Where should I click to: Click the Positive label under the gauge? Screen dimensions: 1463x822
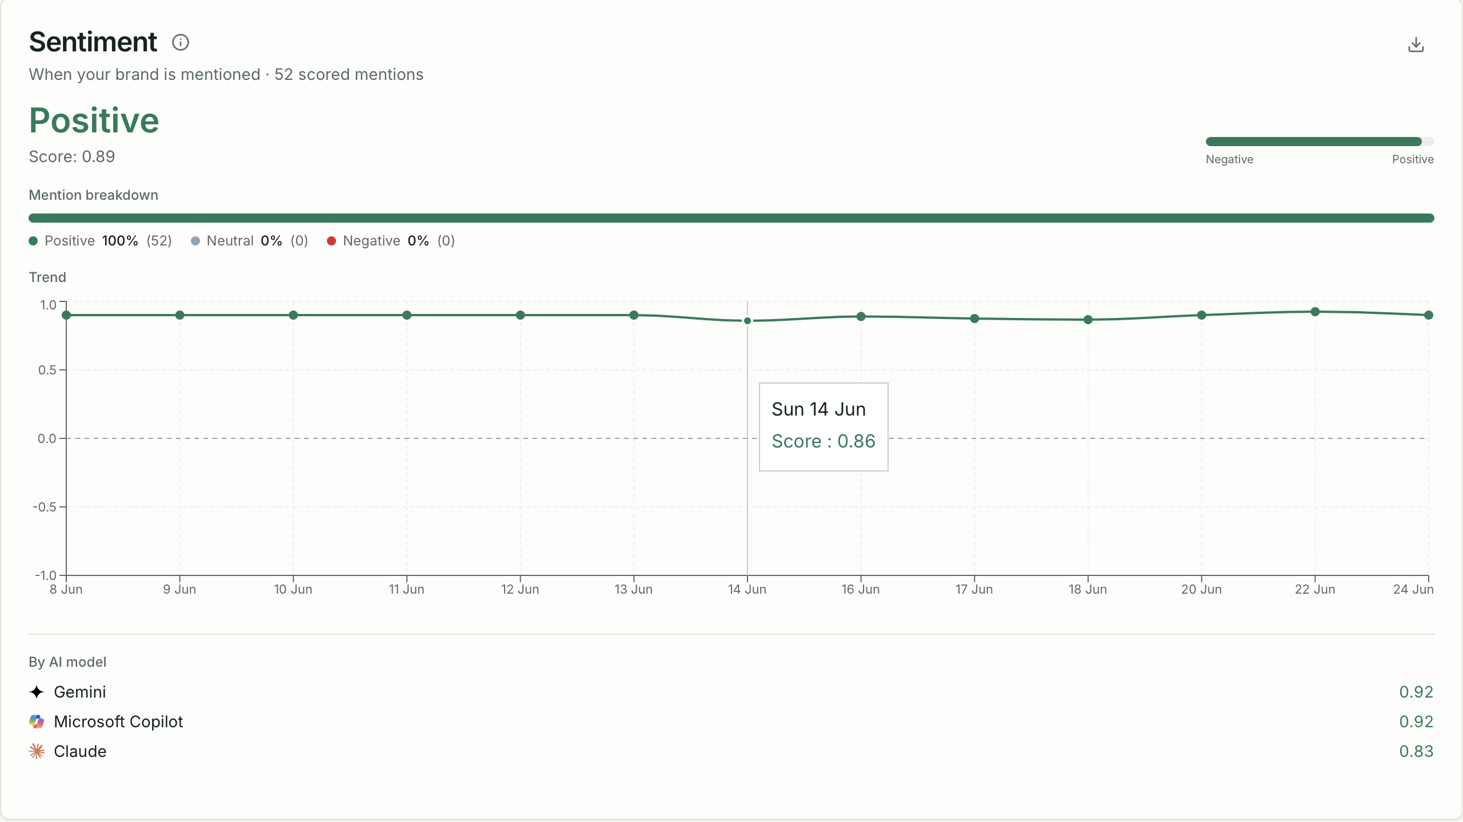click(x=1413, y=159)
